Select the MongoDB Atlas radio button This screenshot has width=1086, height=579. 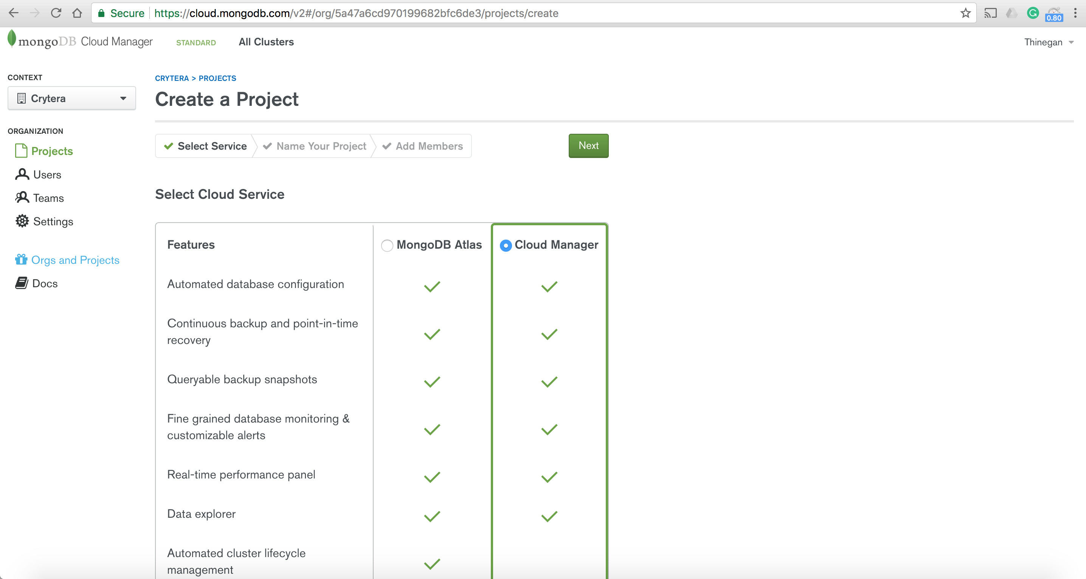[386, 245]
